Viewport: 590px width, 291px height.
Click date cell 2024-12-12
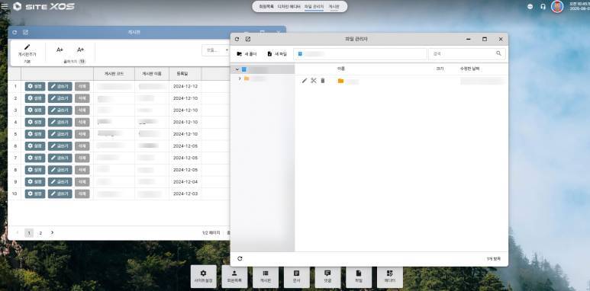point(185,86)
